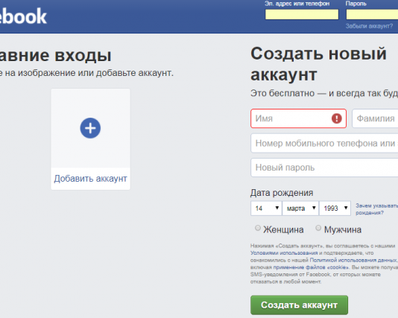The width and height of the screenshot is (398, 318).
Task: Click the Забыли аккаунт? link
Action: tap(370, 26)
